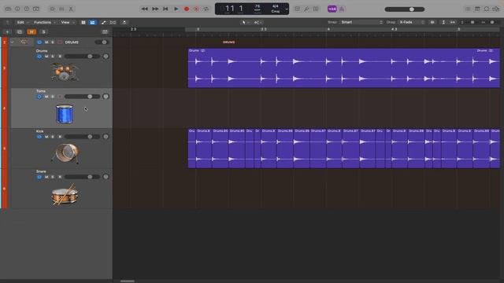This screenshot has width=504, height=283.
Task: Open the Drag X-Fade dropdown
Action: click(x=411, y=22)
